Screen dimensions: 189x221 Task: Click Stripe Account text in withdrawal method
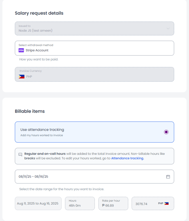coord(37,50)
